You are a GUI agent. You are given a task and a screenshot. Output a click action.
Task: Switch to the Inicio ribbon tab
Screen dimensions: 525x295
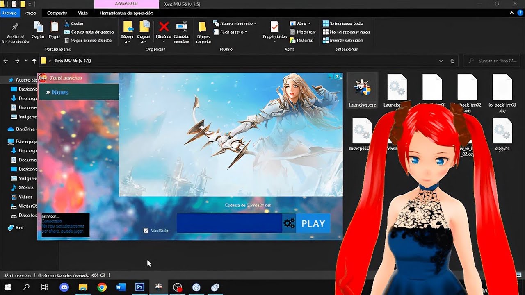pos(31,13)
